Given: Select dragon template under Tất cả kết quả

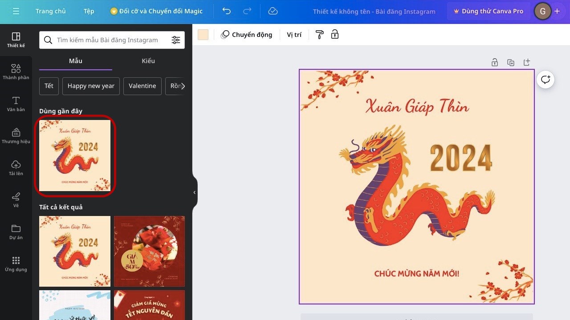Looking at the screenshot, I should (x=75, y=251).
